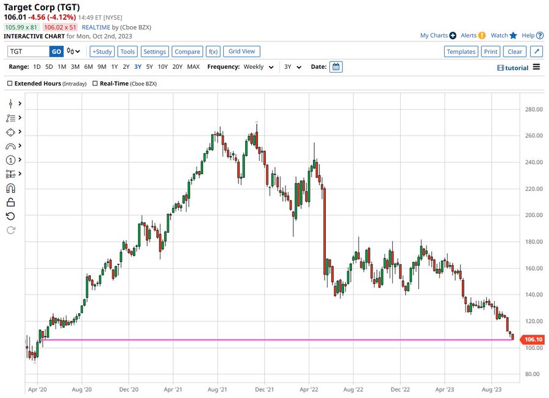549x398 pixels.
Task: Expand the bar tool submenu arrow
Action: pyautogui.click(x=20, y=104)
